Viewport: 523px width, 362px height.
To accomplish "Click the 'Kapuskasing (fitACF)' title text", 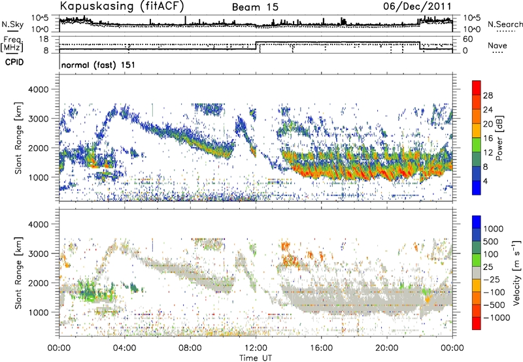I will (122, 6).
